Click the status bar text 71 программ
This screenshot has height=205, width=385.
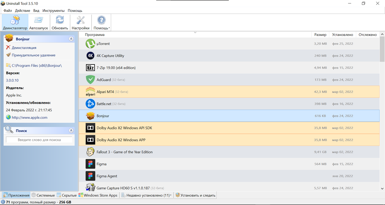[18, 202]
